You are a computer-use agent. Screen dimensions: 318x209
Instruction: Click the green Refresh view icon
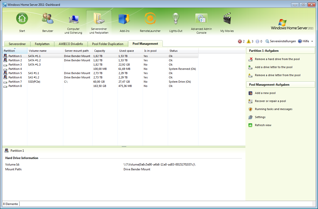(250, 125)
